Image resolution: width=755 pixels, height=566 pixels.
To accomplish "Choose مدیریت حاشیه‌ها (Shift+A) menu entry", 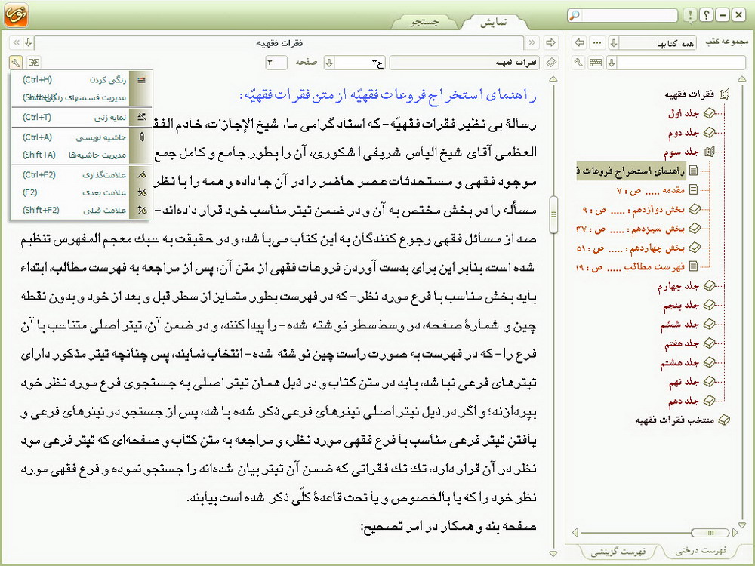I will 81,155.
